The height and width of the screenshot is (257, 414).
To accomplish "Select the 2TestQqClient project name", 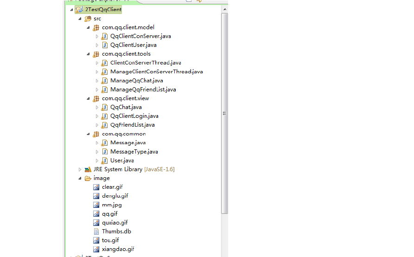I will [103, 10].
